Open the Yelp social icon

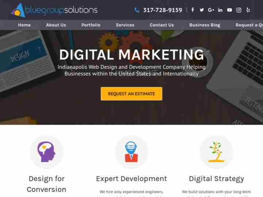pos(248,10)
